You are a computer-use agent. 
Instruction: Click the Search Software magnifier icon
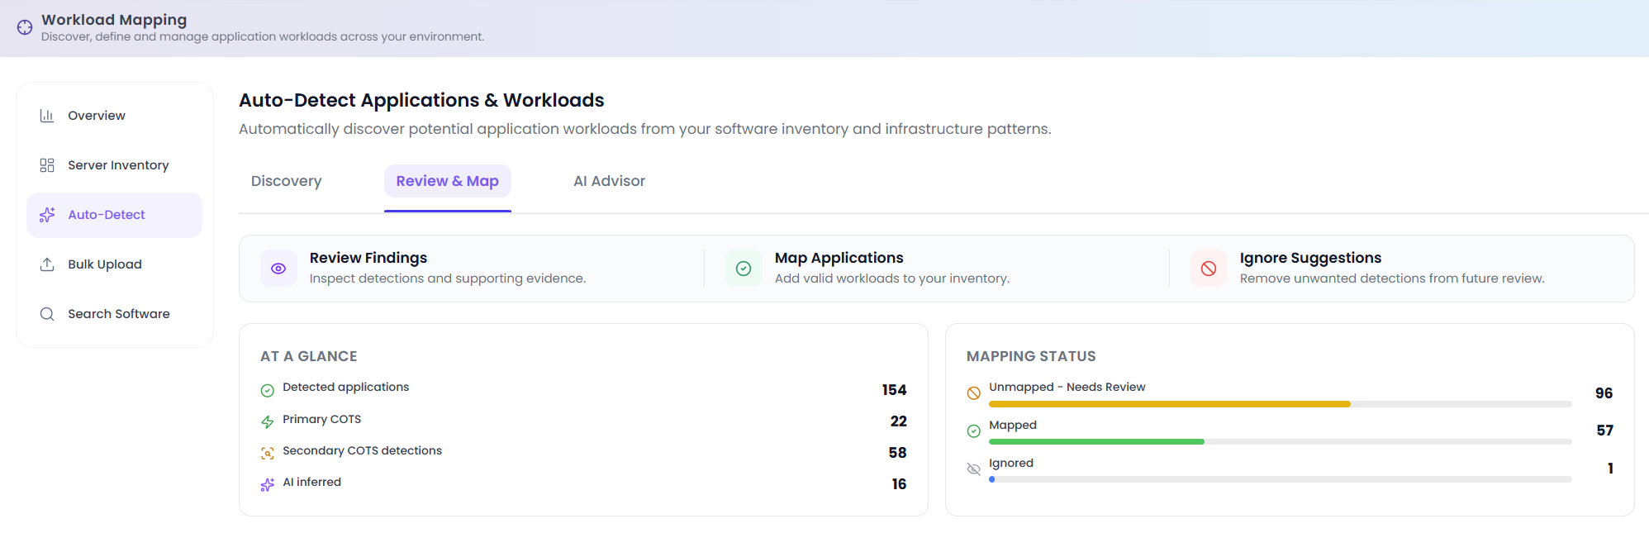(47, 314)
